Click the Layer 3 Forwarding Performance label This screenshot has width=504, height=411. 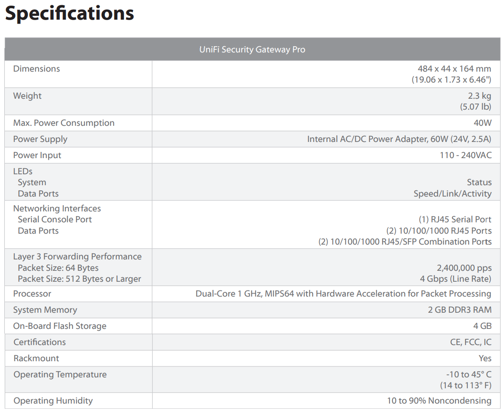pyautogui.click(x=77, y=256)
